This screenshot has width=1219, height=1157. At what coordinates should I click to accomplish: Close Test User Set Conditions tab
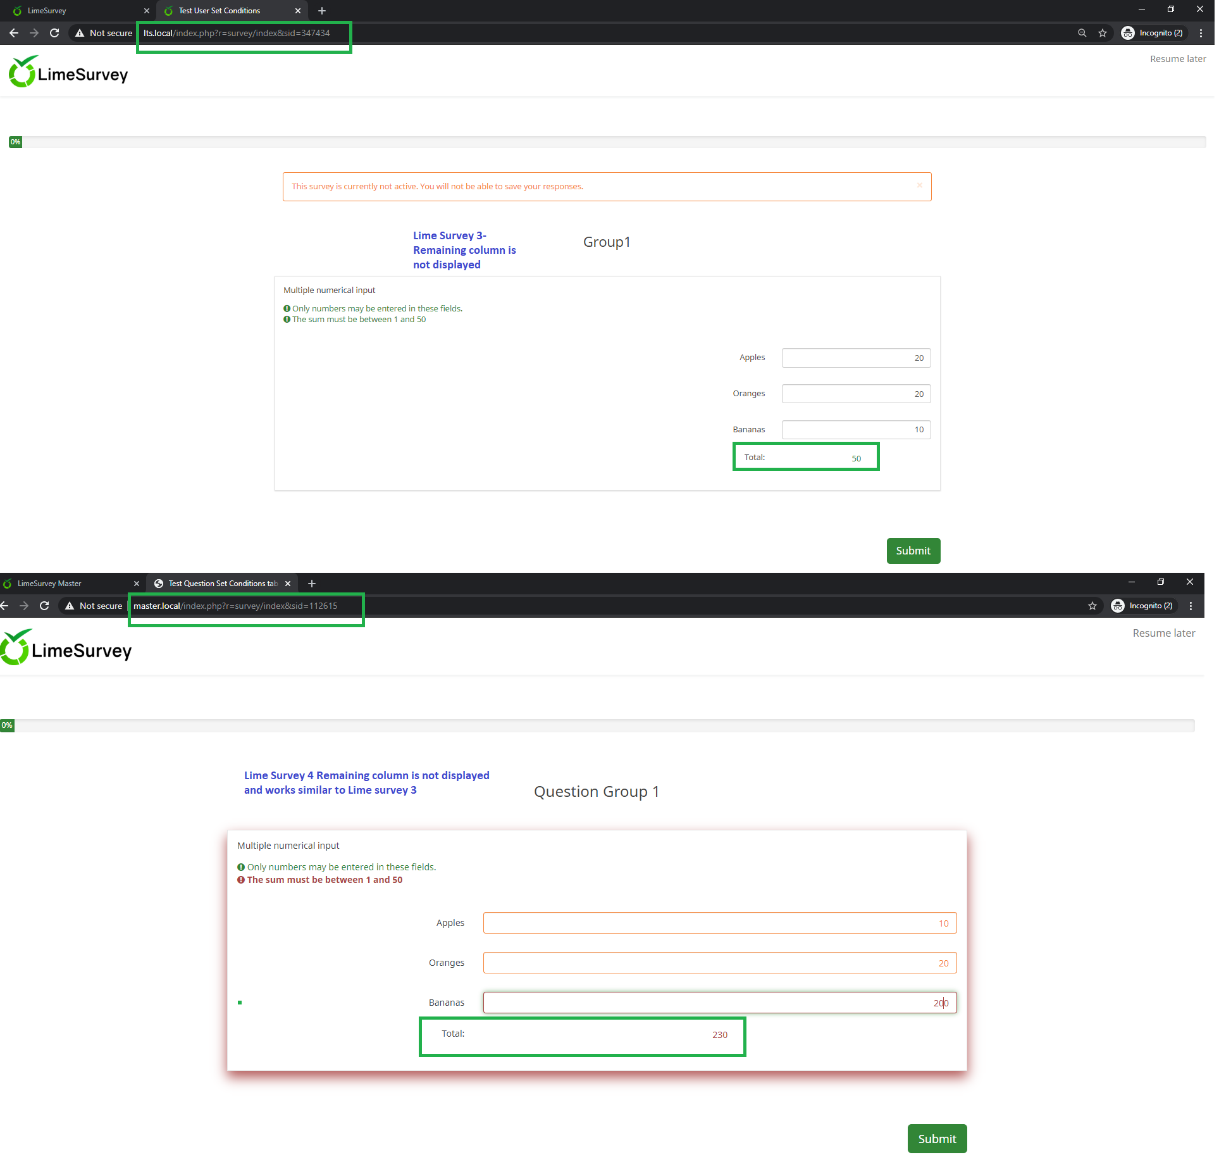298,11
